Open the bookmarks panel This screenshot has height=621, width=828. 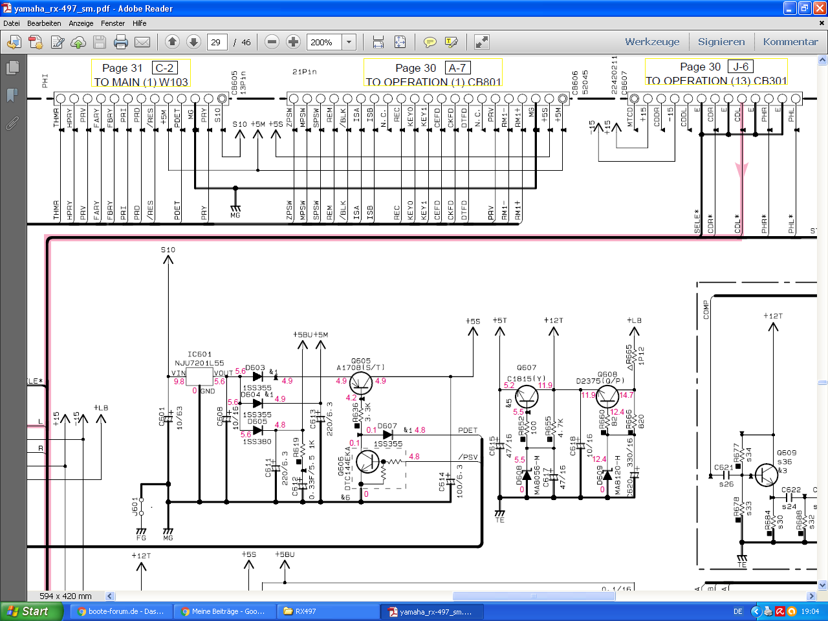pos(12,95)
